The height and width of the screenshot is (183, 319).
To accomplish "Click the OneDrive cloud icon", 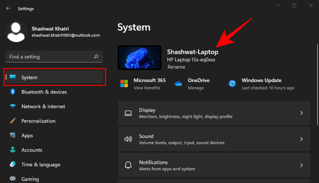I will 178,84.
